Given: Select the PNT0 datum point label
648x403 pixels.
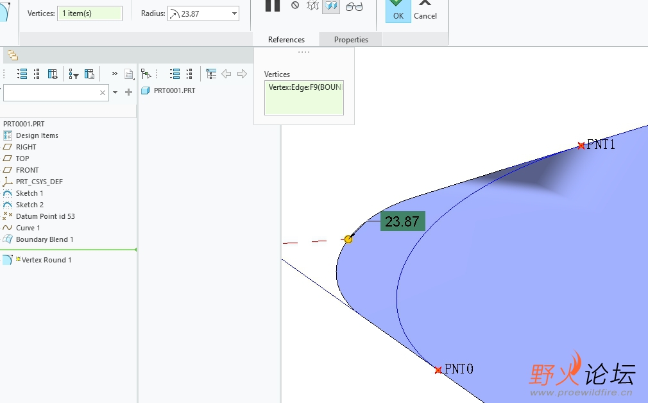Looking at the screenshot, I should (x=459, y=369).
